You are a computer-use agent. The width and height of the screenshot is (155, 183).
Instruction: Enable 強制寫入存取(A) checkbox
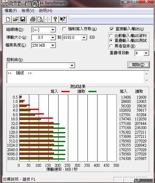(x=64, y=29)
